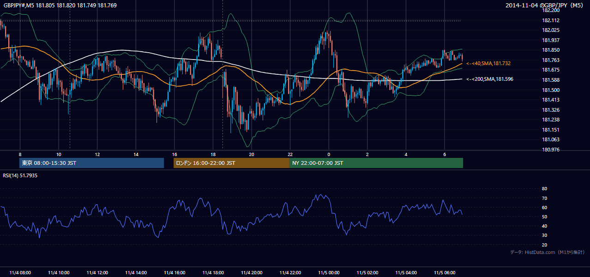Click the 11/5 00:00 time label
Screen dimensions: 590x277
pyautogui.click(x=329, y=273)
